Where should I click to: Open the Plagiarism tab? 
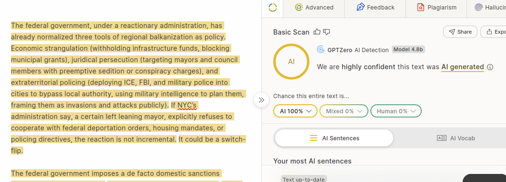pyautogui.click(x=437, y=8)
